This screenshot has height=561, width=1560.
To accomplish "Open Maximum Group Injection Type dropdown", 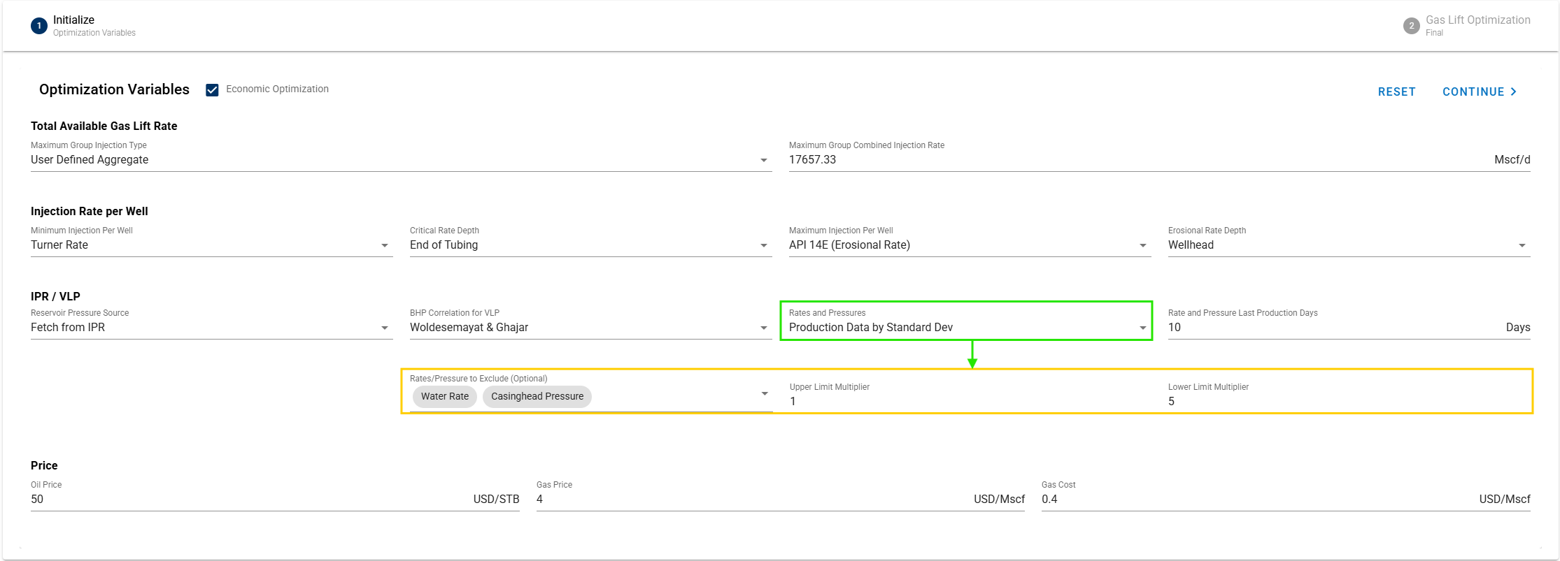I will pos(400,160).
